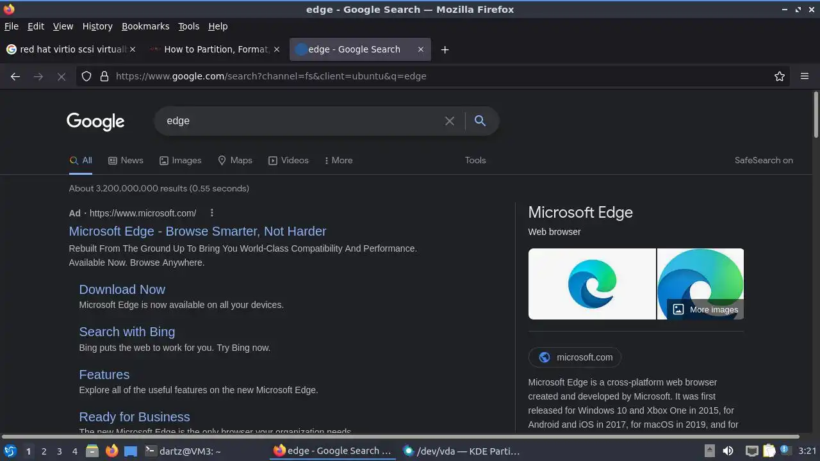The width and height of the screenshot is (820, 461).
Task: Visit microsoft.com from knowledge panel
Action: [x=575, y=357]
